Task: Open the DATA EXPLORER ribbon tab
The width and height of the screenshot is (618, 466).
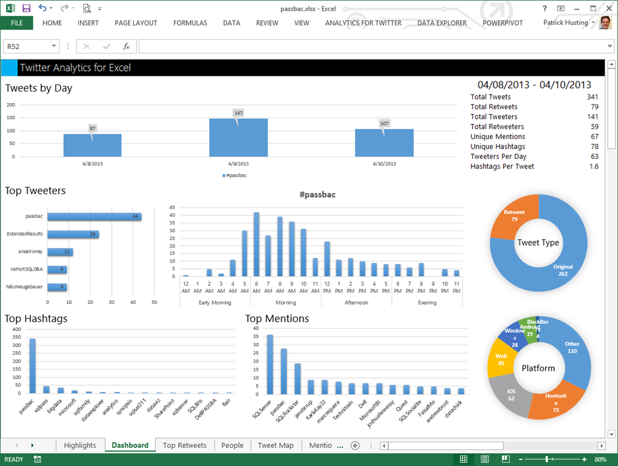Action: pyautogui.click(x=442, y=23)
